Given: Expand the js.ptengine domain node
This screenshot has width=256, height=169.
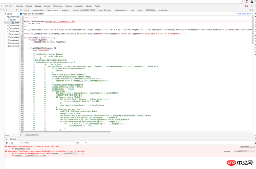Looking at the screenshot, I should pyautogui.click(x=7, y=28).
